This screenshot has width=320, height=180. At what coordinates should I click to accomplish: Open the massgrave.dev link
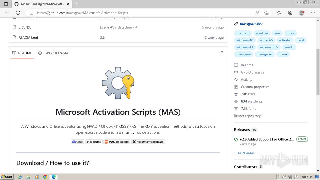point(251,24)
